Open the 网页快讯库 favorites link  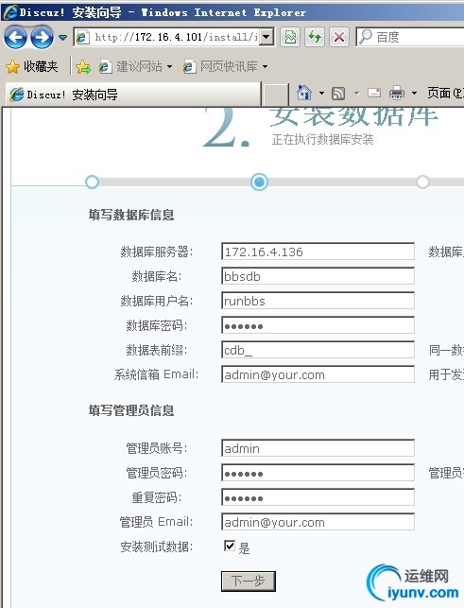pos(220,67)
